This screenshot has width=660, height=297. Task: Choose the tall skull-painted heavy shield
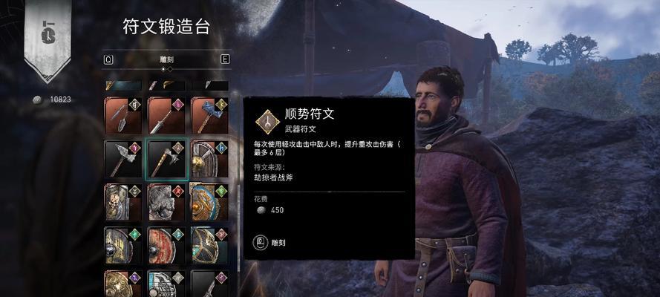[123, 203]
